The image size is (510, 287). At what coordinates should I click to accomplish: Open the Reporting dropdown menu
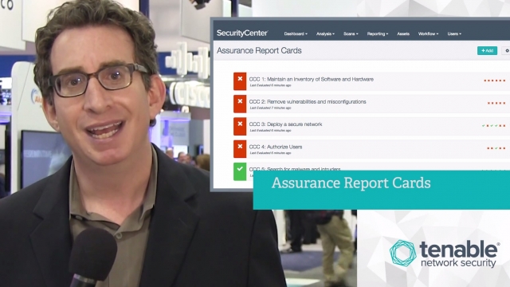point(377,33)
